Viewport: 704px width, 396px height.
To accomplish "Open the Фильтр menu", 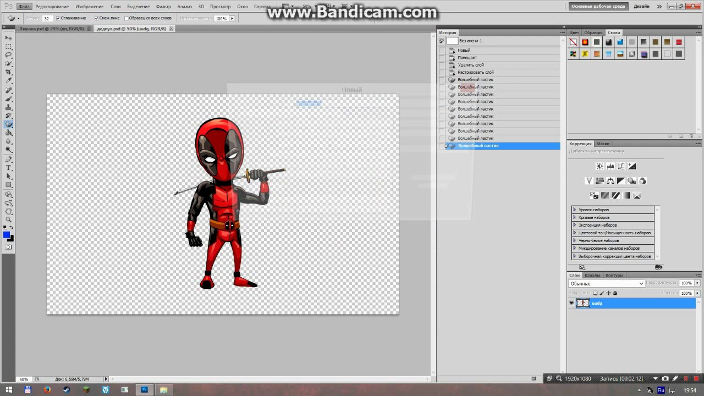I will coord(163,7).
